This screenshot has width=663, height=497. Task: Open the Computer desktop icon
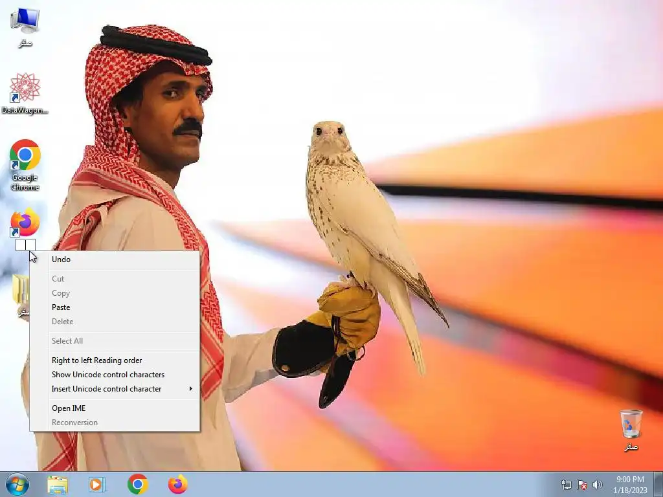(25, 26)
